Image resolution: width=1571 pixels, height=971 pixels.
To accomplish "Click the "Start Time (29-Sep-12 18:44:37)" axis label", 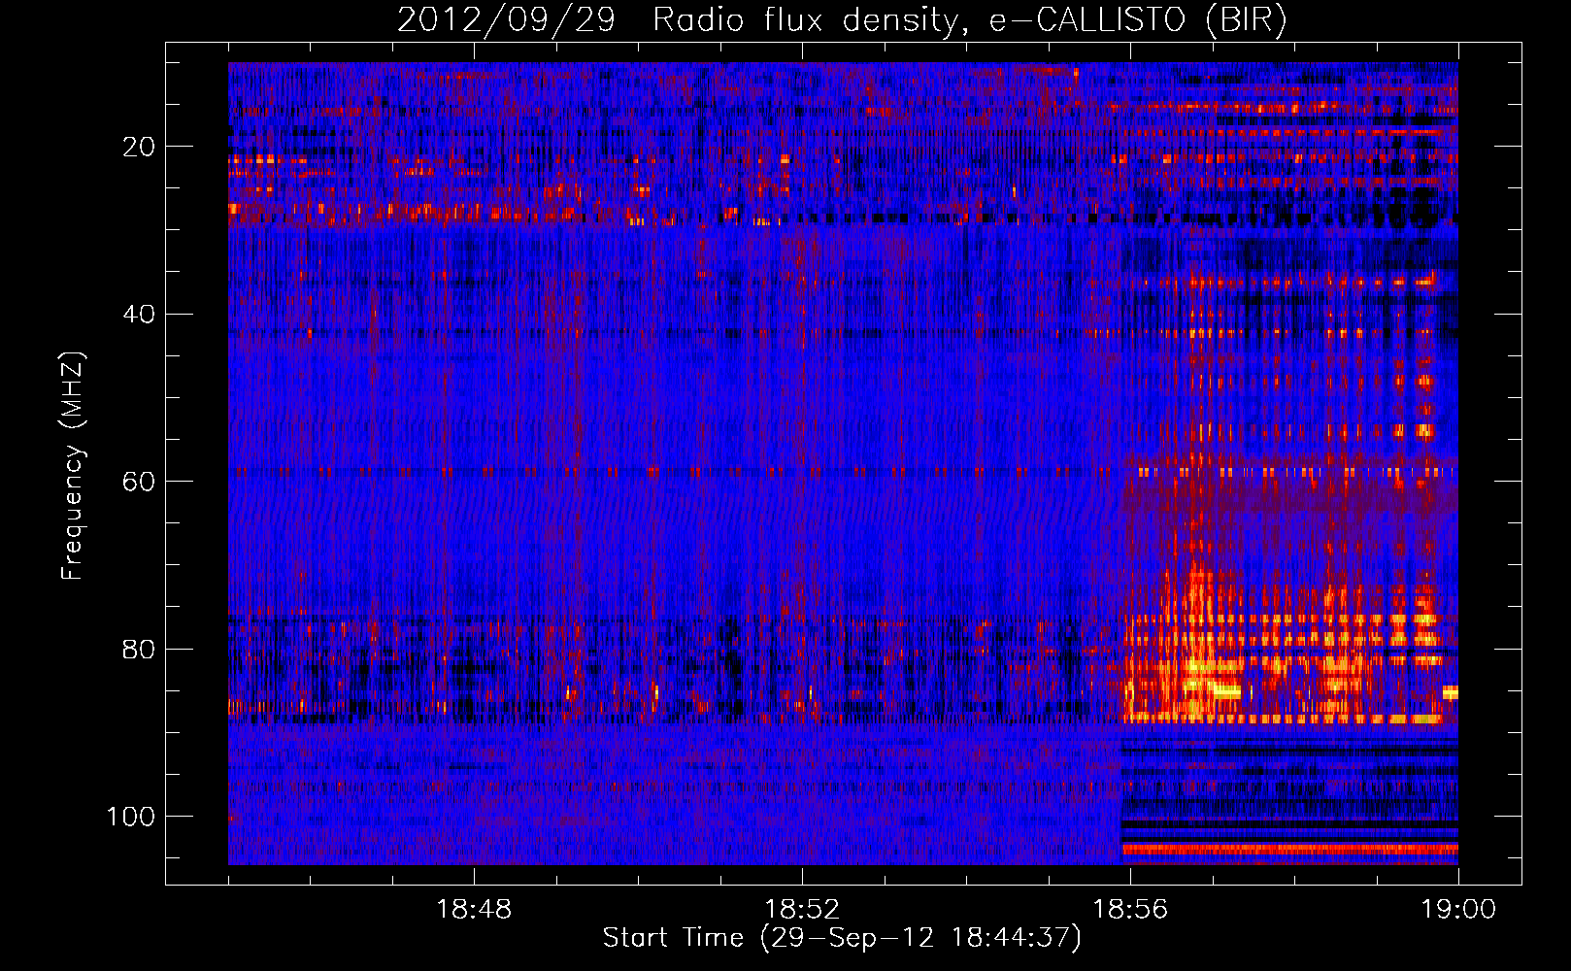I will pos(842,938).
